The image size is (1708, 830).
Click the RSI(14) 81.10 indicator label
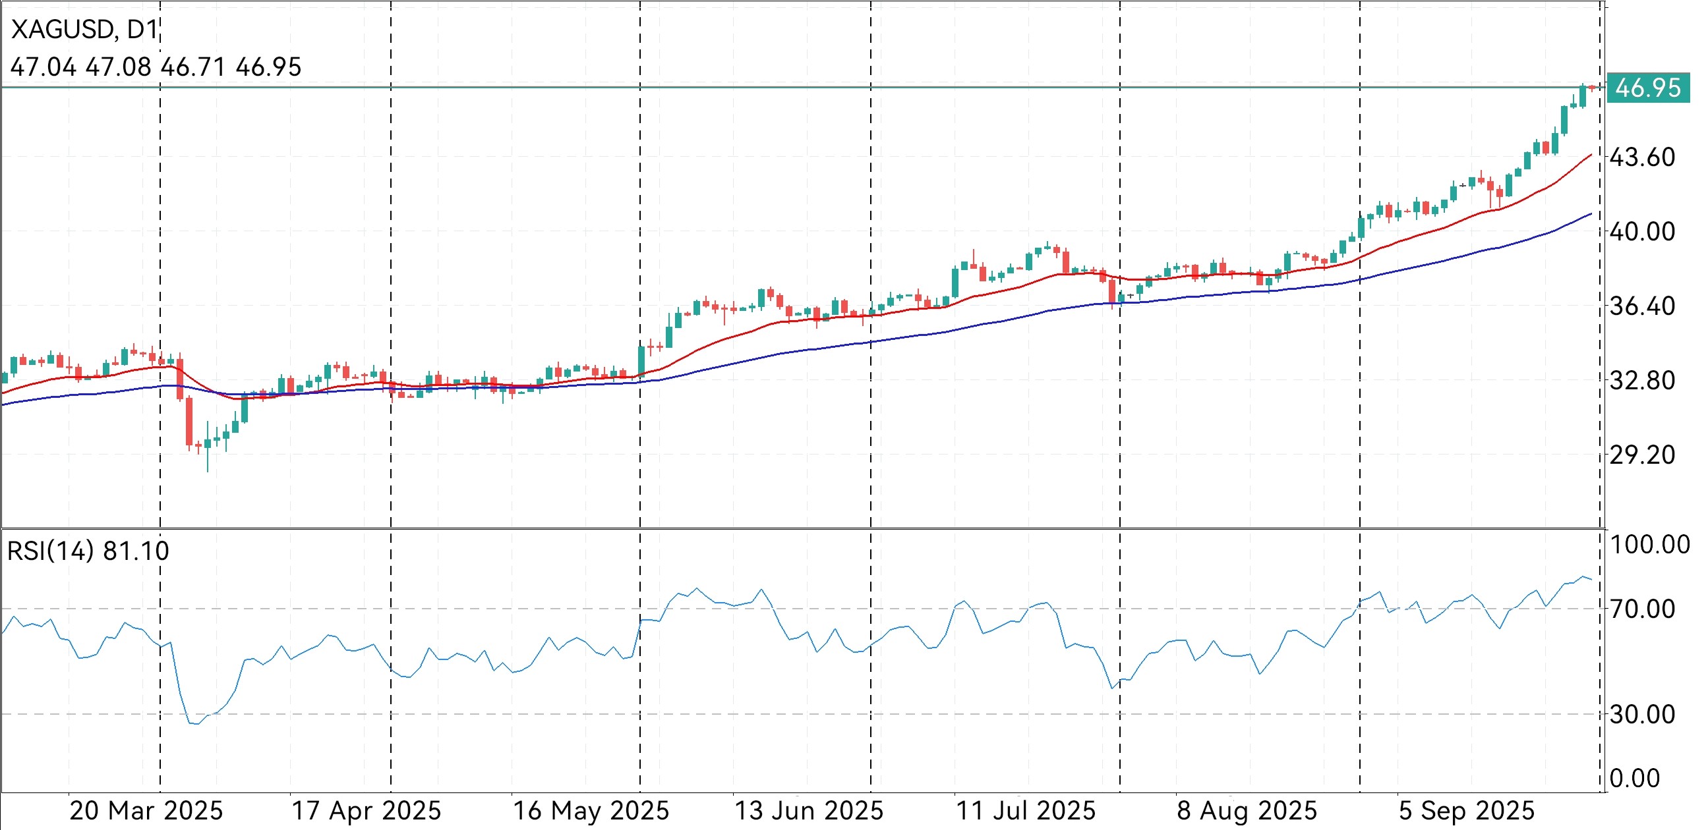tap(88, 551)
